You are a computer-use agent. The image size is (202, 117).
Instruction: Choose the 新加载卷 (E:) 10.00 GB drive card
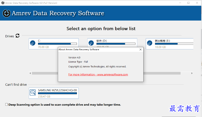[x=170, y=44]
